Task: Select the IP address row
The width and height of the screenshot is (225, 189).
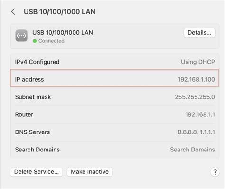Action: 114,78
